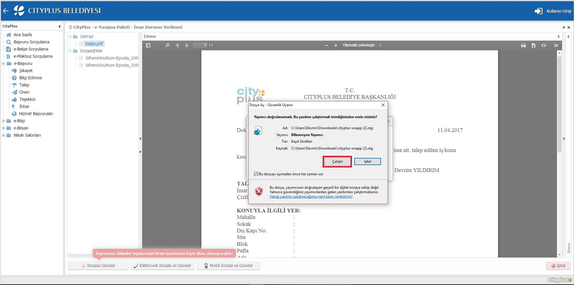Go to previous page in PDF viewer

coord(177,45)
